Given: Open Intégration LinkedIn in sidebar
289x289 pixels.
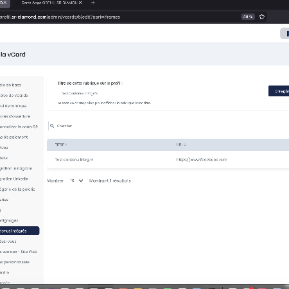Looking at the screenshot, I should pyautogui.click(x=14, y=179).
